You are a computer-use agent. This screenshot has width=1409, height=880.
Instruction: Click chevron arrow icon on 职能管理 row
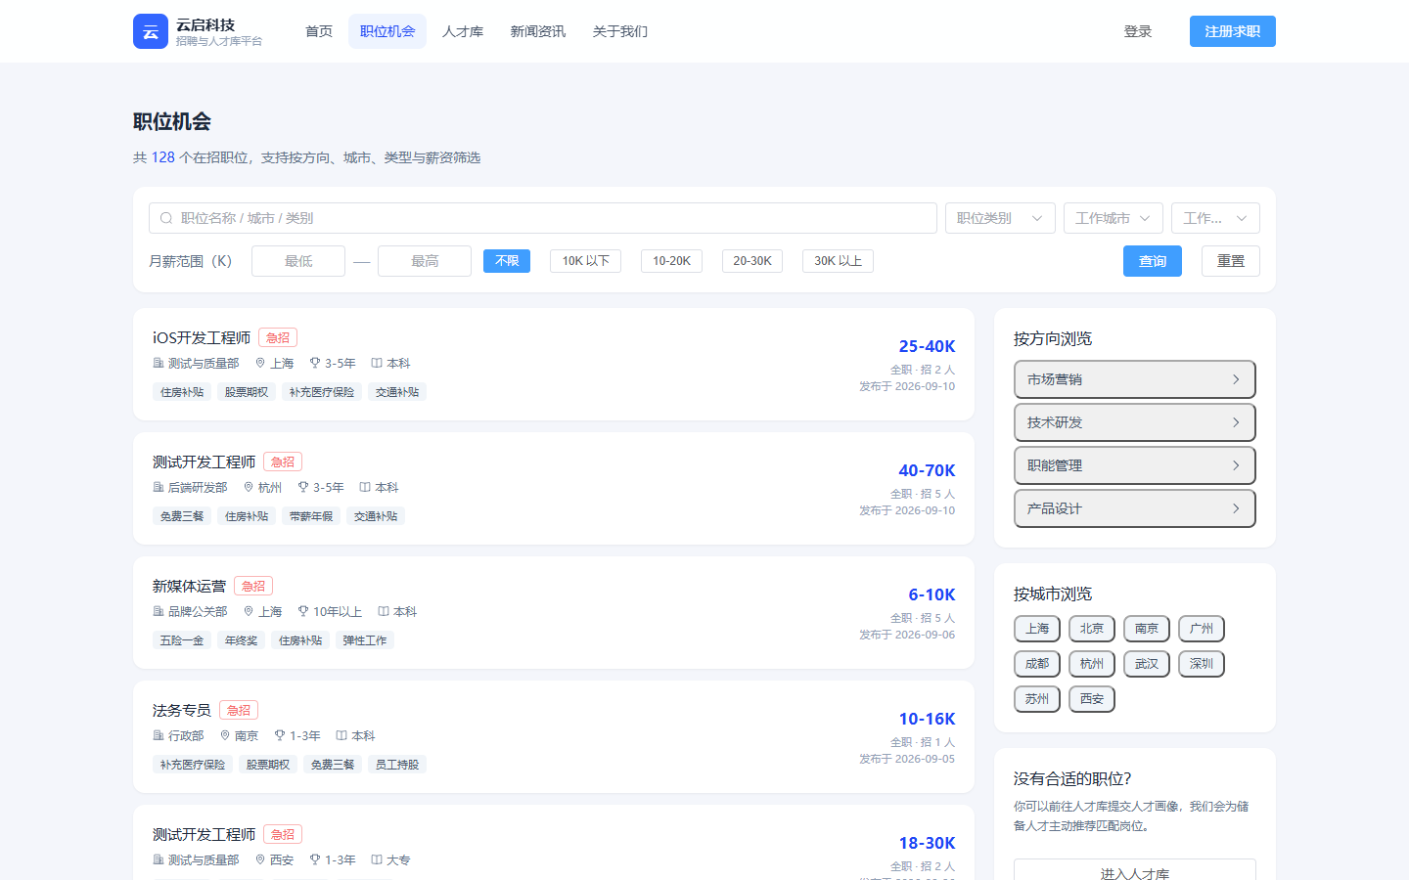[1236, 465]
